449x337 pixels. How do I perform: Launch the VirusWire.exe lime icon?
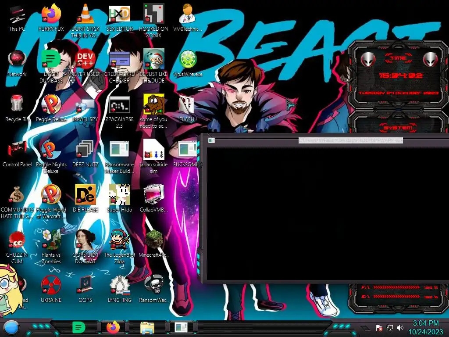pyautogui.click(x=188, y=59)
